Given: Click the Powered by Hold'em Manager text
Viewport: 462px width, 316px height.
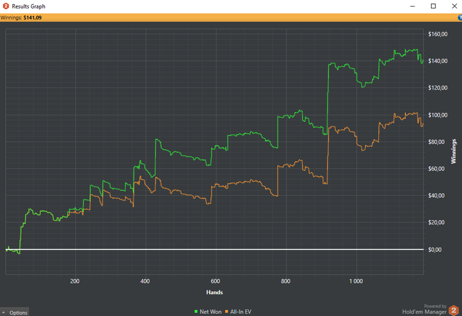Looking at the screenshot, I should click(x=424, y=309).
